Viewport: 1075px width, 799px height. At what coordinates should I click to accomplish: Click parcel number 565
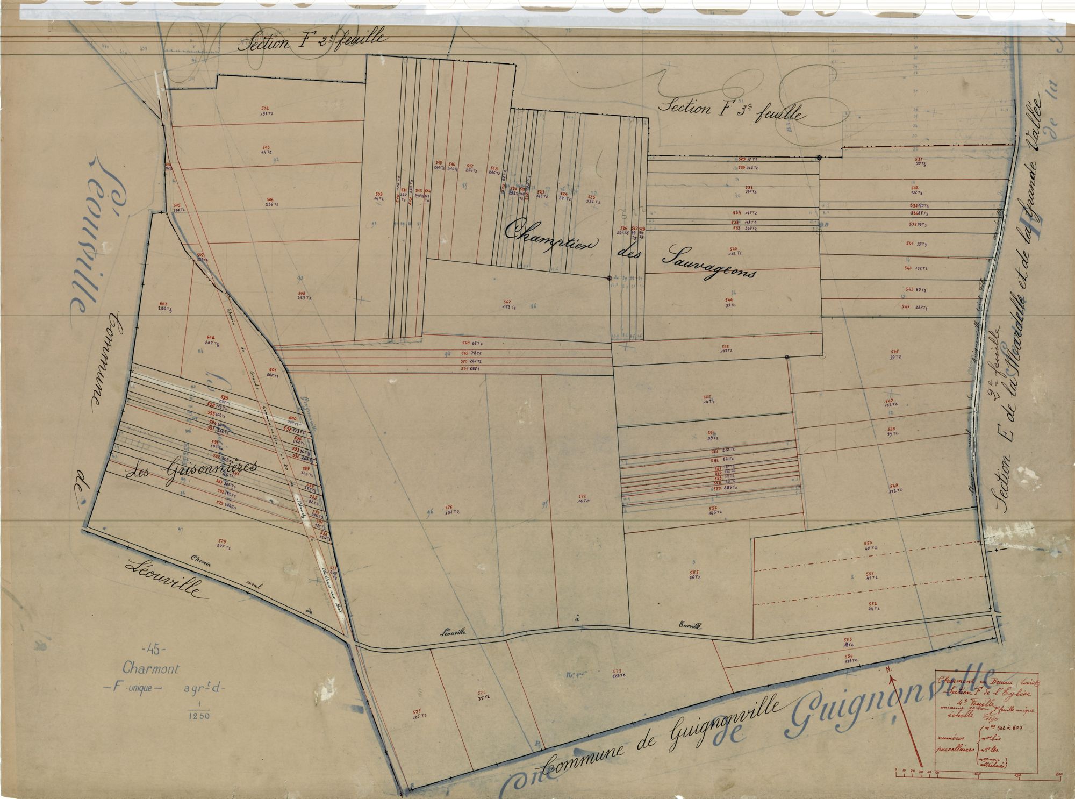(x=707, y=397)
